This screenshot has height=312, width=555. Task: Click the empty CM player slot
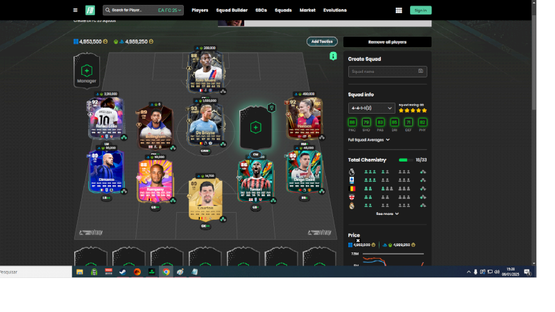pyautogui.click(x=255, y=128)
